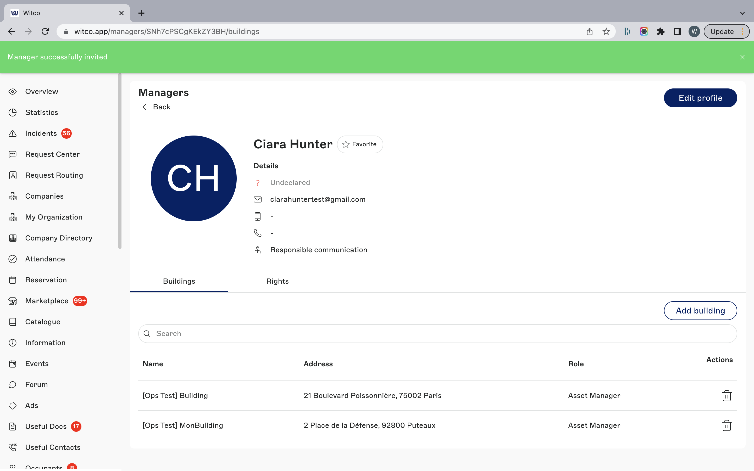Switch to the Rights tab

click(x=277, y=281)
